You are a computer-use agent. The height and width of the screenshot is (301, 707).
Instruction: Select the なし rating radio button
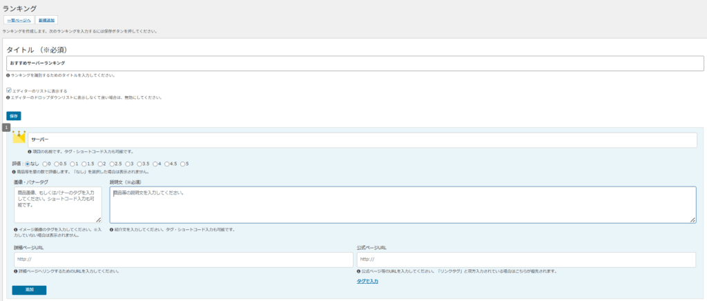tap(28, 164)
